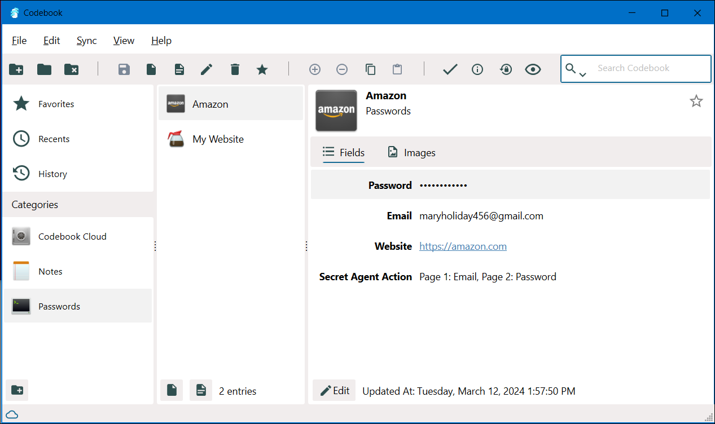Image resolution: width=715 pixels, height=424 pixels.
Task: Click the lock with circular arrow icon
Action: point(506,69)
